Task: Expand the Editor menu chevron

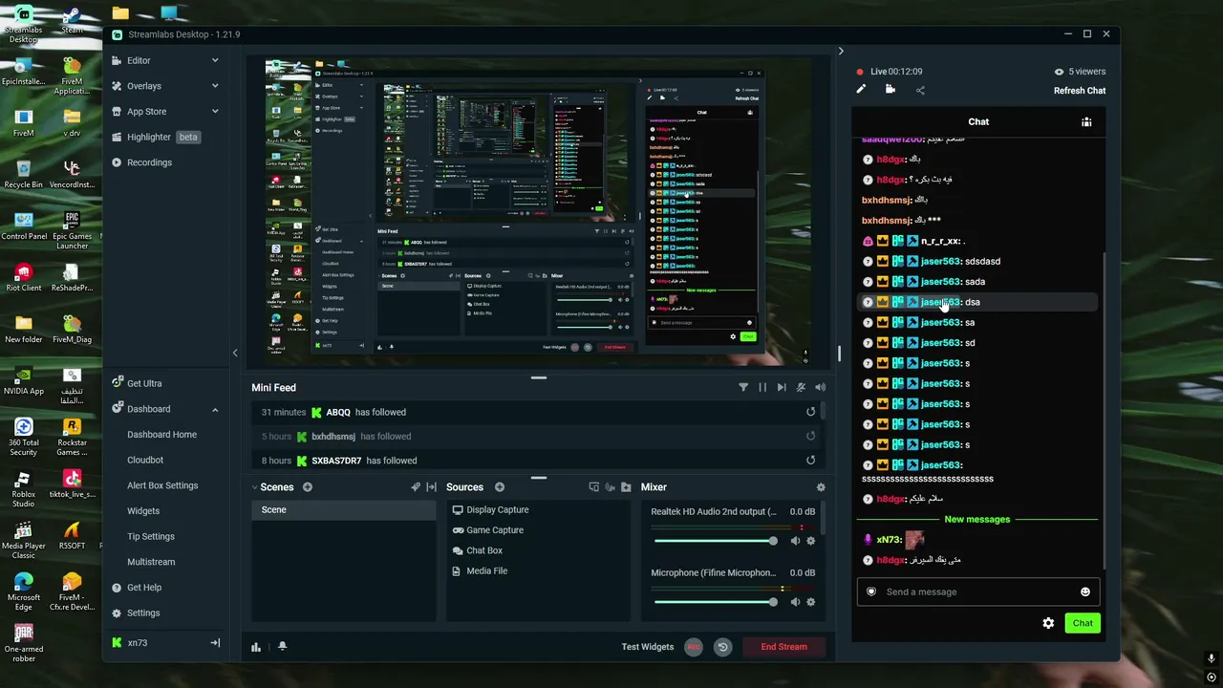Action: click(215, 60)
